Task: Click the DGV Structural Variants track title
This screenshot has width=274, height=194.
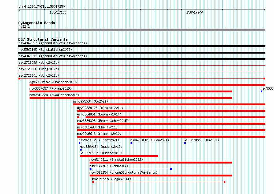Action: (43, 39)
